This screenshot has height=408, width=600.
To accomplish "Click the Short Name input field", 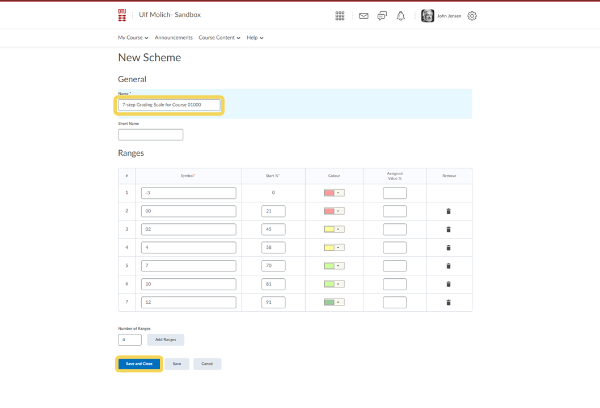I will 150,135.
